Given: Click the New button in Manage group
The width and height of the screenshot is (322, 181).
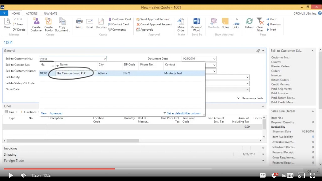Looking at the screenshot, I should tap(18, 24).
